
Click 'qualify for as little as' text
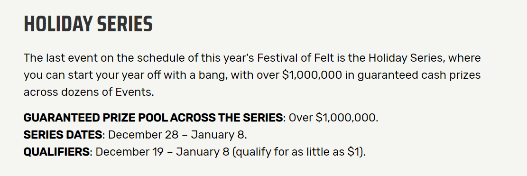click(290, 152)
